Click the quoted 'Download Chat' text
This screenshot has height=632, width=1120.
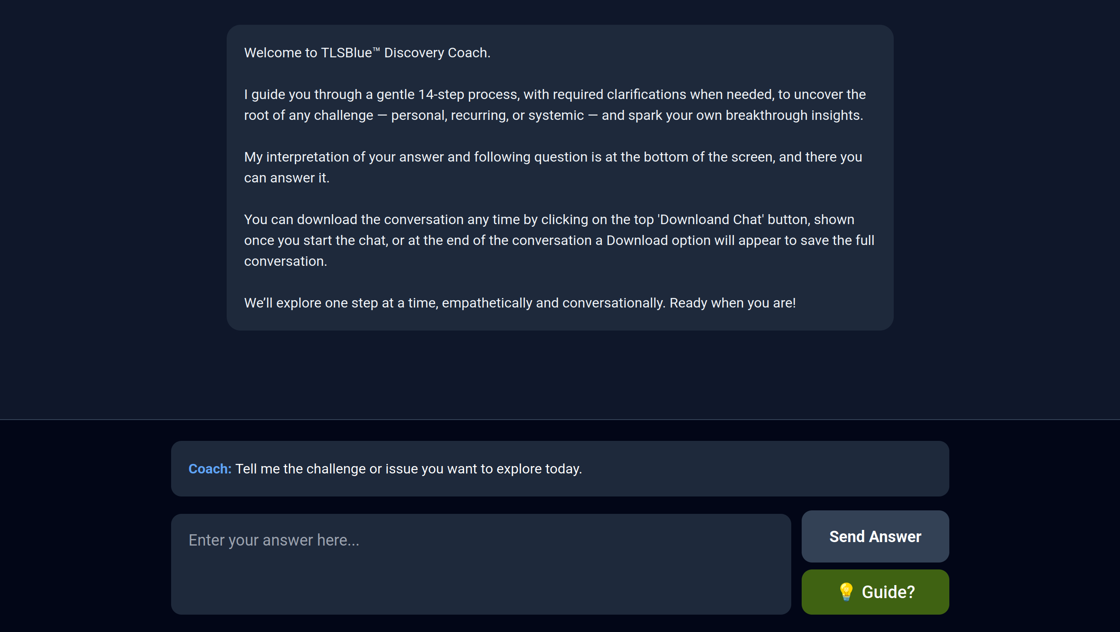[712, 220]
